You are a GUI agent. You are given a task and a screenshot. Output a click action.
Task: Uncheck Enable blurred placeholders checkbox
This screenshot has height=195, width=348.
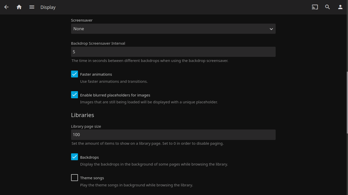tap(74, 95)
